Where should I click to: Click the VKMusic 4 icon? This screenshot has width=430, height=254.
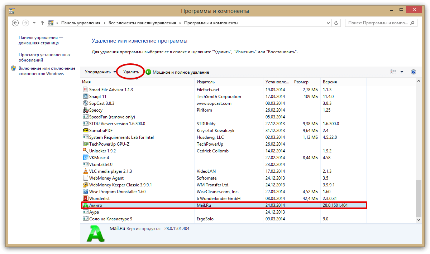[85, 158]
